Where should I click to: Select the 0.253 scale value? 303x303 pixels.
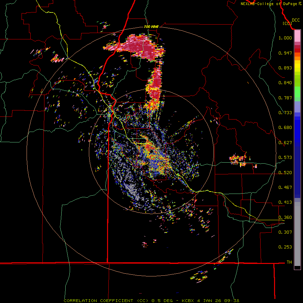pos(285,247)
